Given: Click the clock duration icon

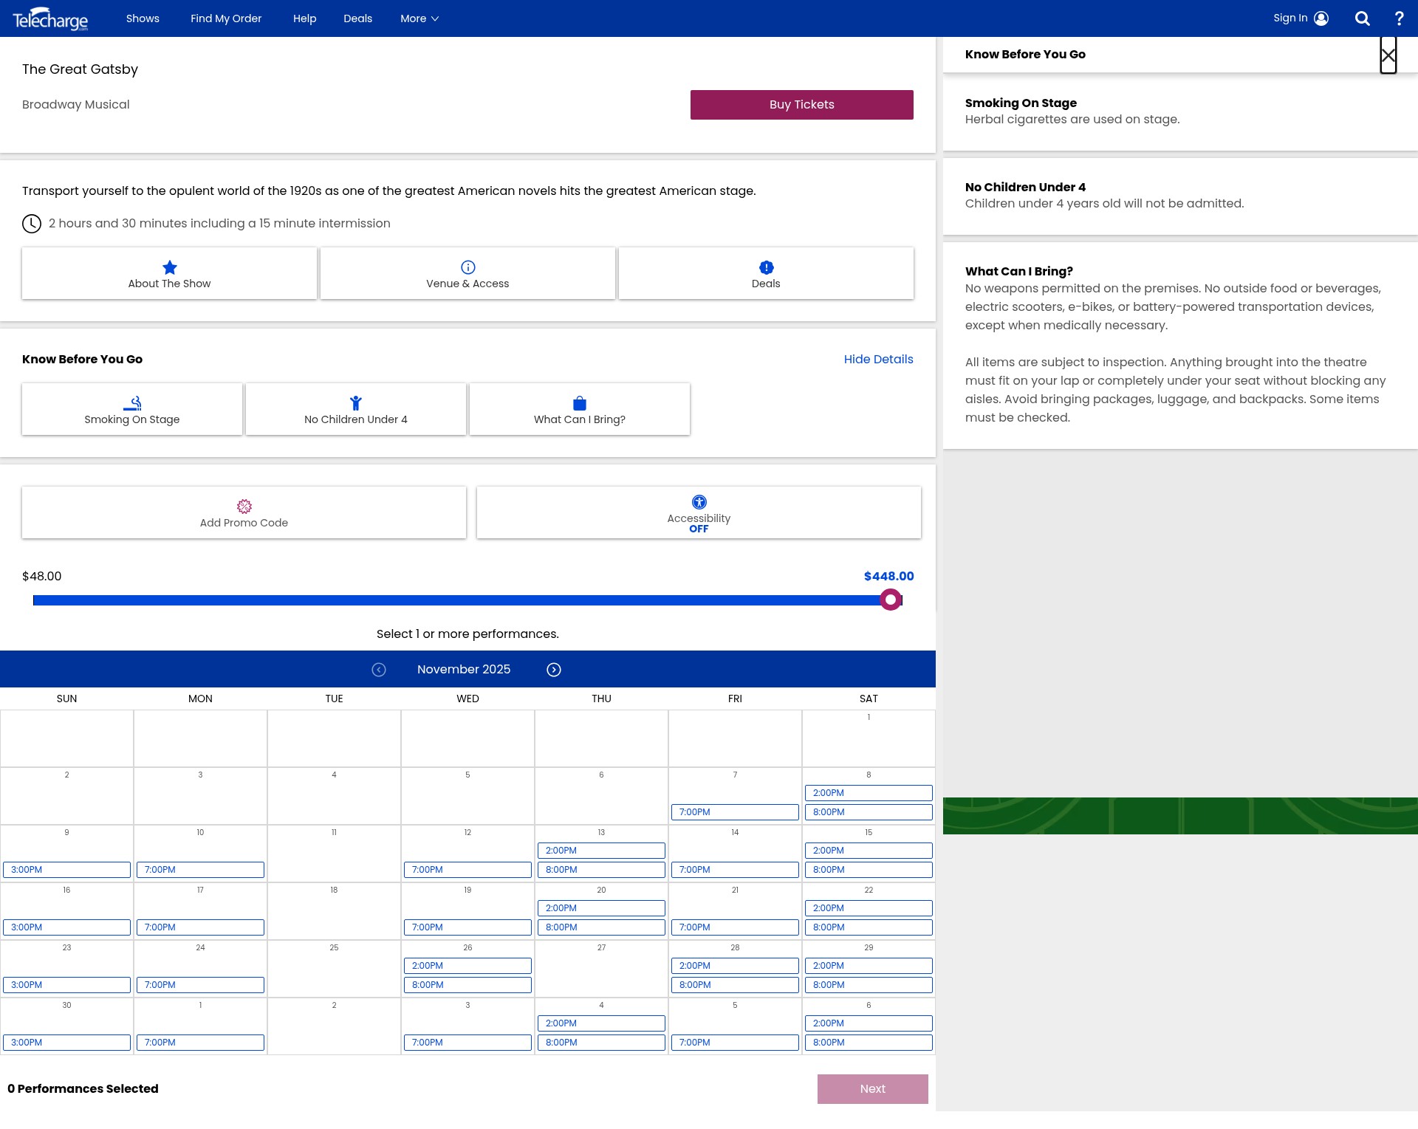Looking at the screenshot, I should point(32,224).
